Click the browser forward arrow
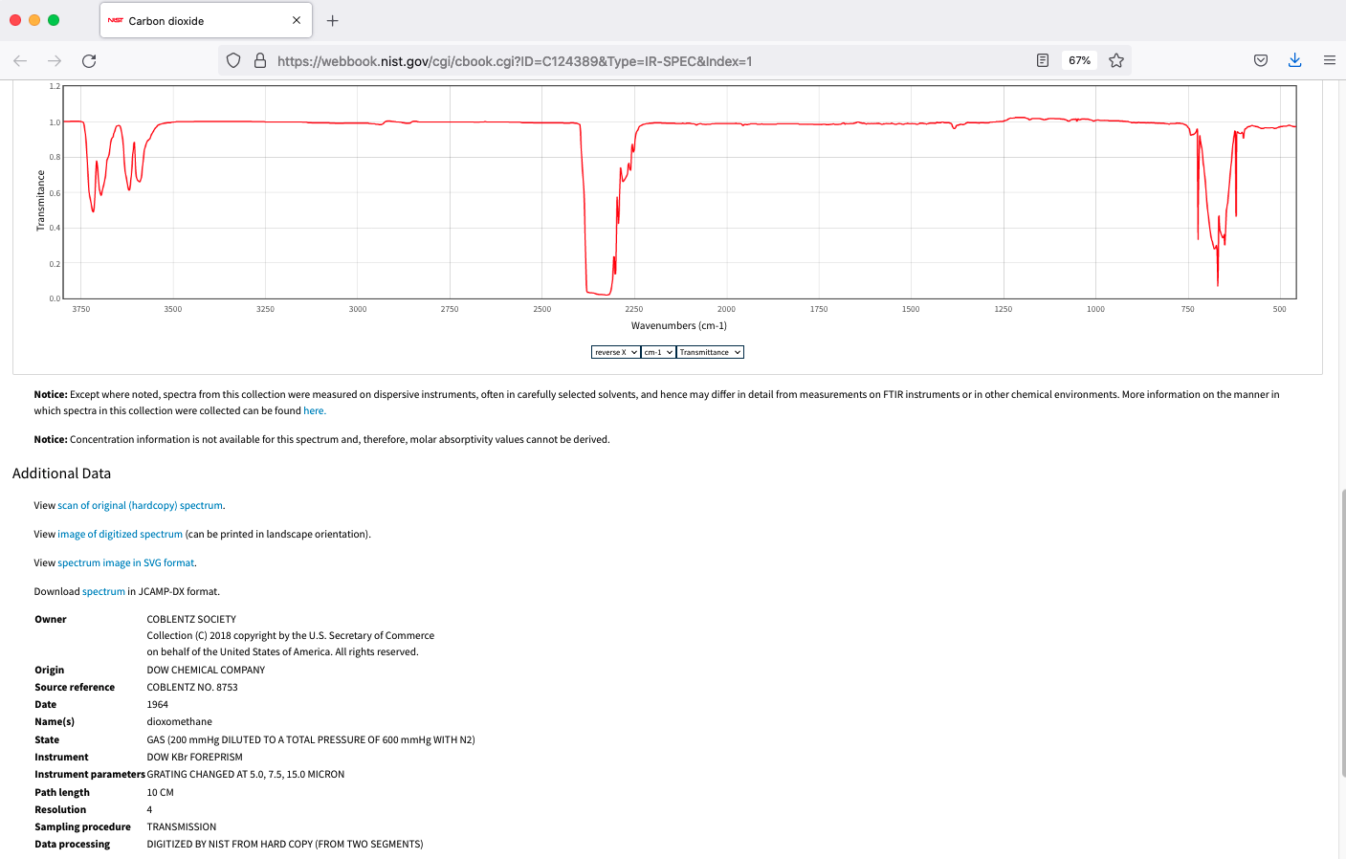 pyautogui.click(x=55, y=60)
